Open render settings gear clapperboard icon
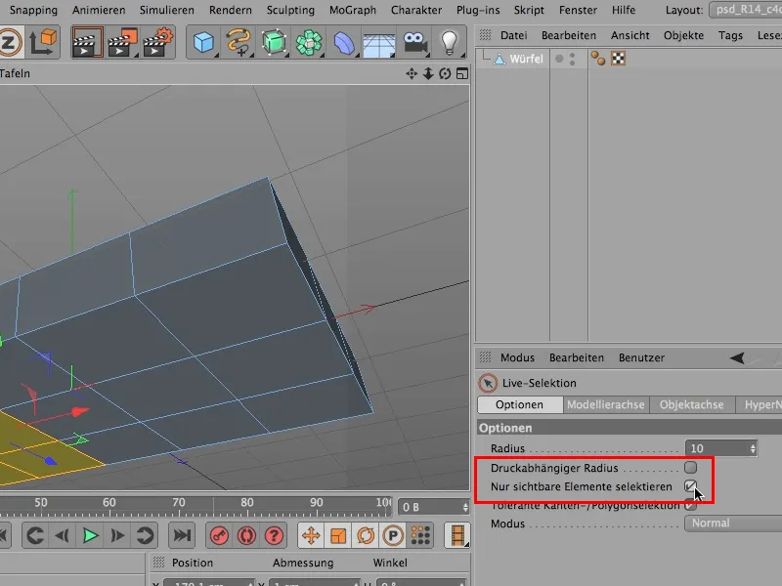The width and height of the screenshot is (782, 586). coord(157,42)
